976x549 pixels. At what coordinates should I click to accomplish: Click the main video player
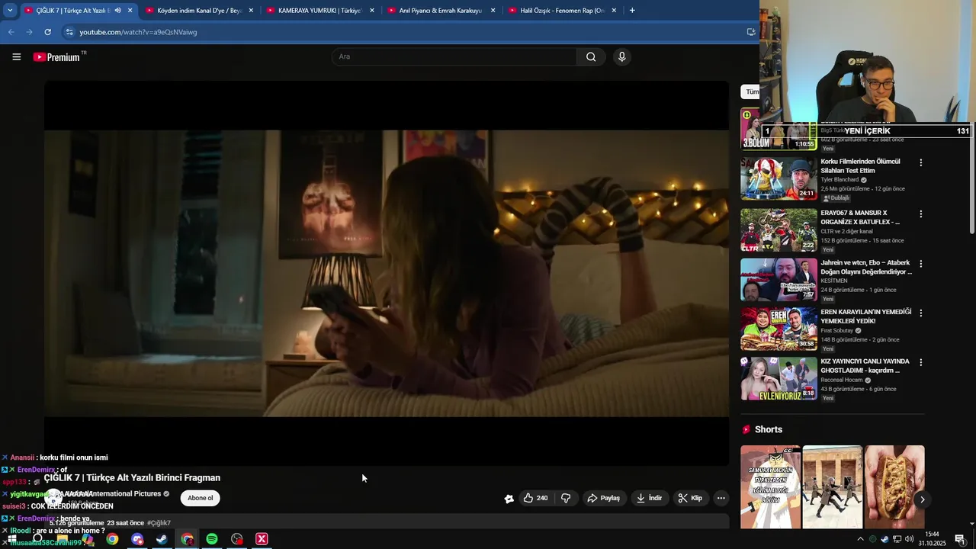pyautogui.click(x=387, y=273)
